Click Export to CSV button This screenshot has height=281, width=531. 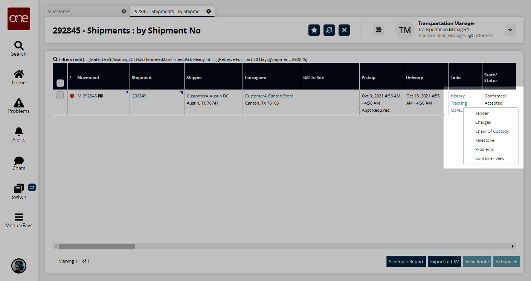[x=445, y=262]
